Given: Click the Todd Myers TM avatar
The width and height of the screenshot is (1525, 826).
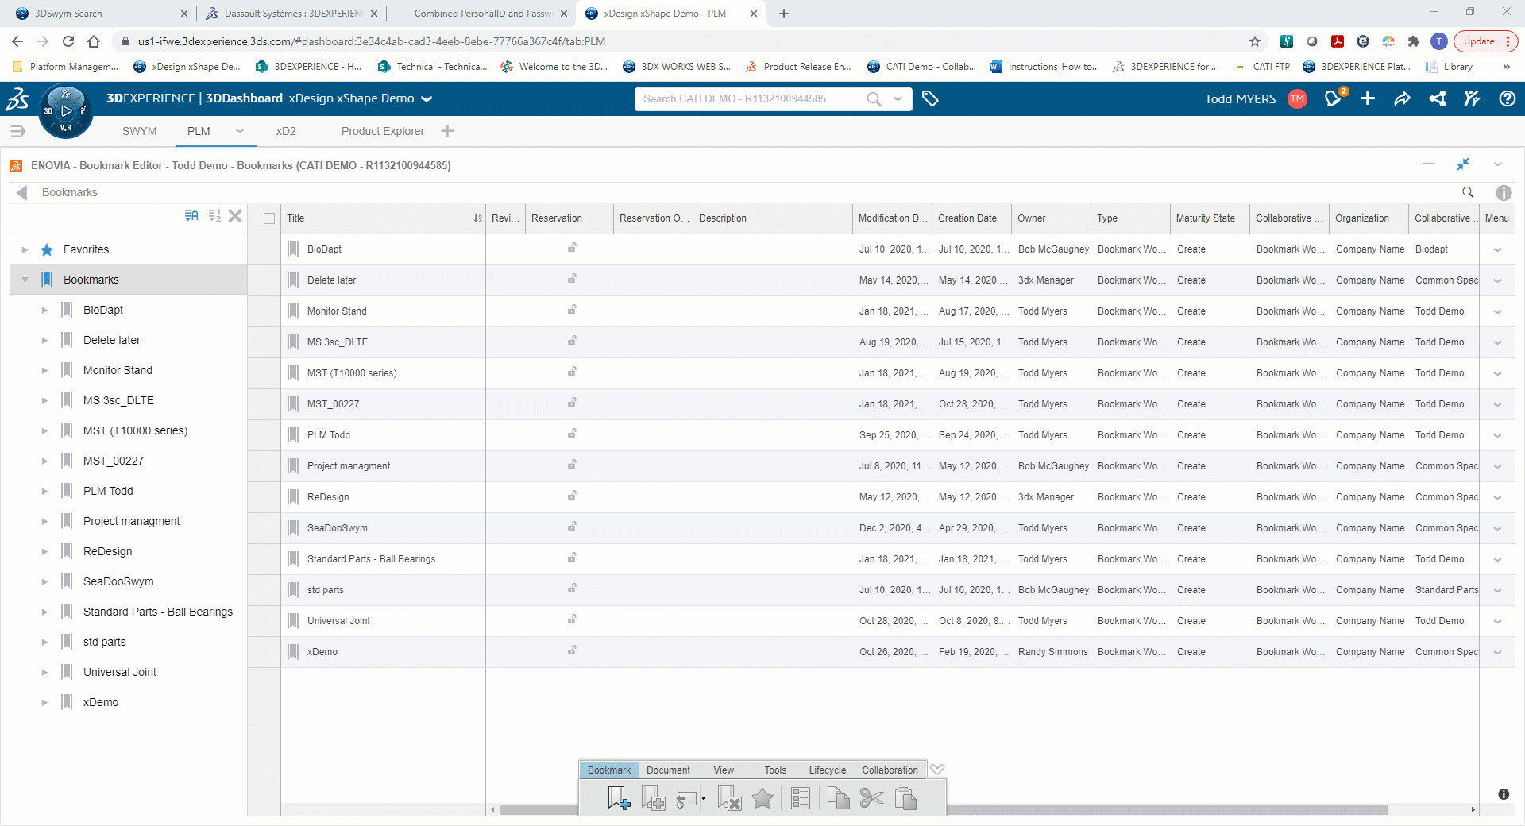Looking at the screenshot, I should (x=1297, y=98).
